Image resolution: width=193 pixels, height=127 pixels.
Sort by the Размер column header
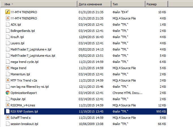coord(156,4)
